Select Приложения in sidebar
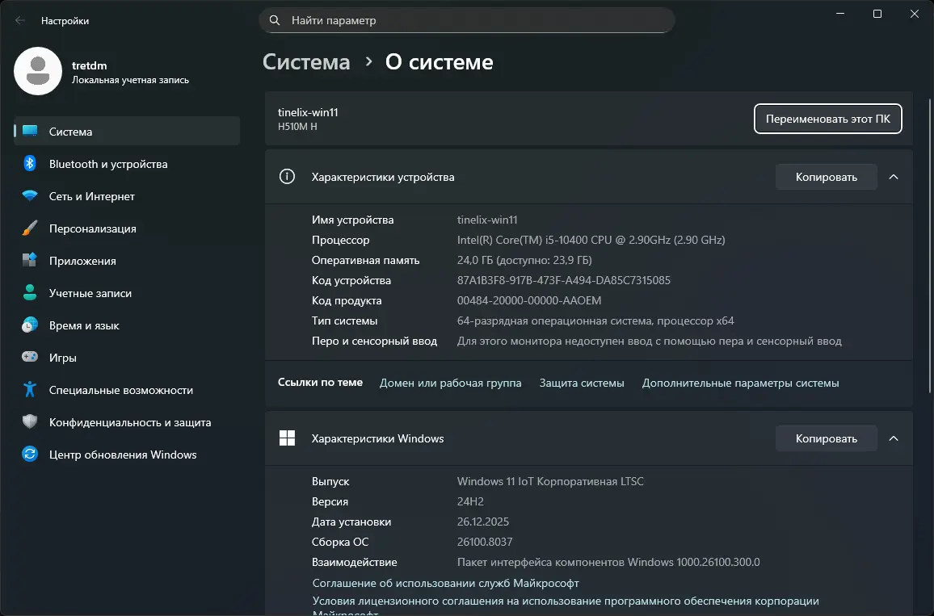This screenshot has width=934, height=616. click(127, 261)
